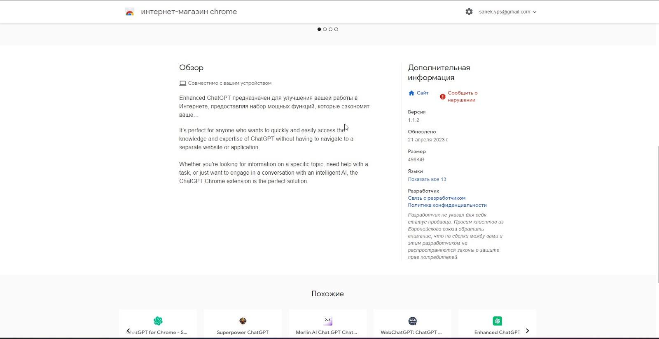The image size is (659, 339).
Task: Select the second carousel dot
Action: coord(325,29)
